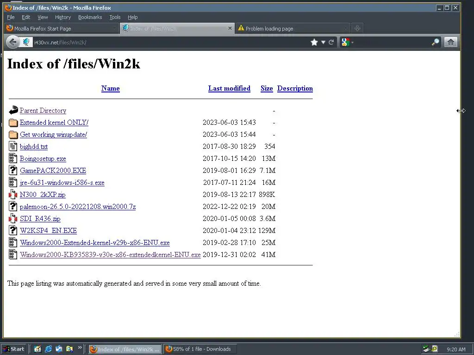Download Windows2000-KB935839-v30e extendedkernel exe
The width and height of the screenshot is (474, 355).
[x=110, y=255]
